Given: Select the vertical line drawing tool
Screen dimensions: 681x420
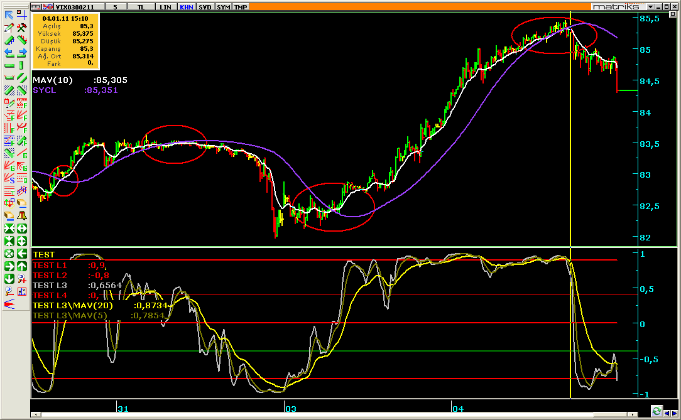Looking at the screenshot, I should click(x=22, y=65).
